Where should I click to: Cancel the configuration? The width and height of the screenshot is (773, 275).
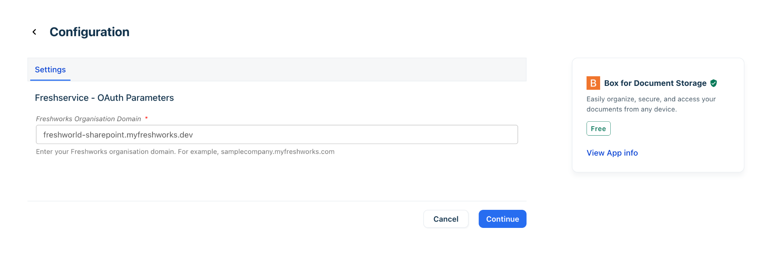click(446, 219)
